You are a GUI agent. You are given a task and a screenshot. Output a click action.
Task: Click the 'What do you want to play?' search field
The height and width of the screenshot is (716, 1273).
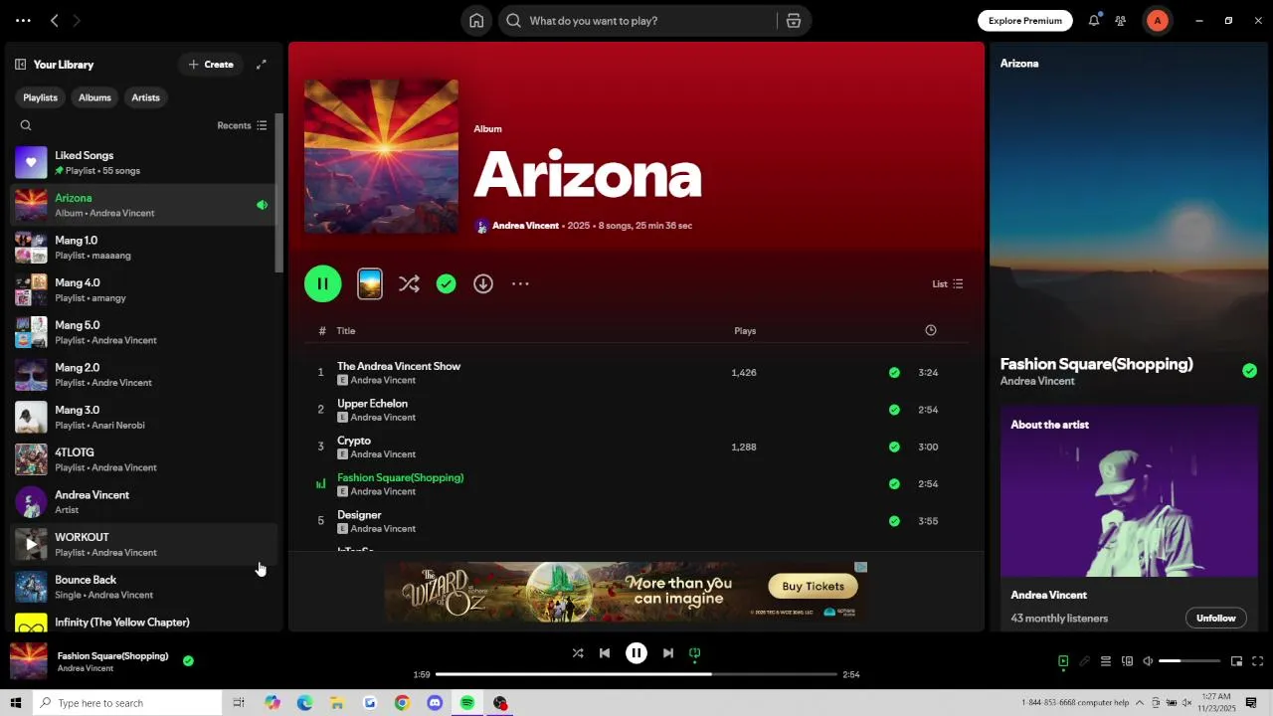(x=636, y=21)
